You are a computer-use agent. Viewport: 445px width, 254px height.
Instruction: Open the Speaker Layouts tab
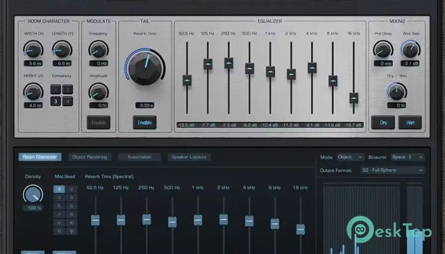click(189, 157)
